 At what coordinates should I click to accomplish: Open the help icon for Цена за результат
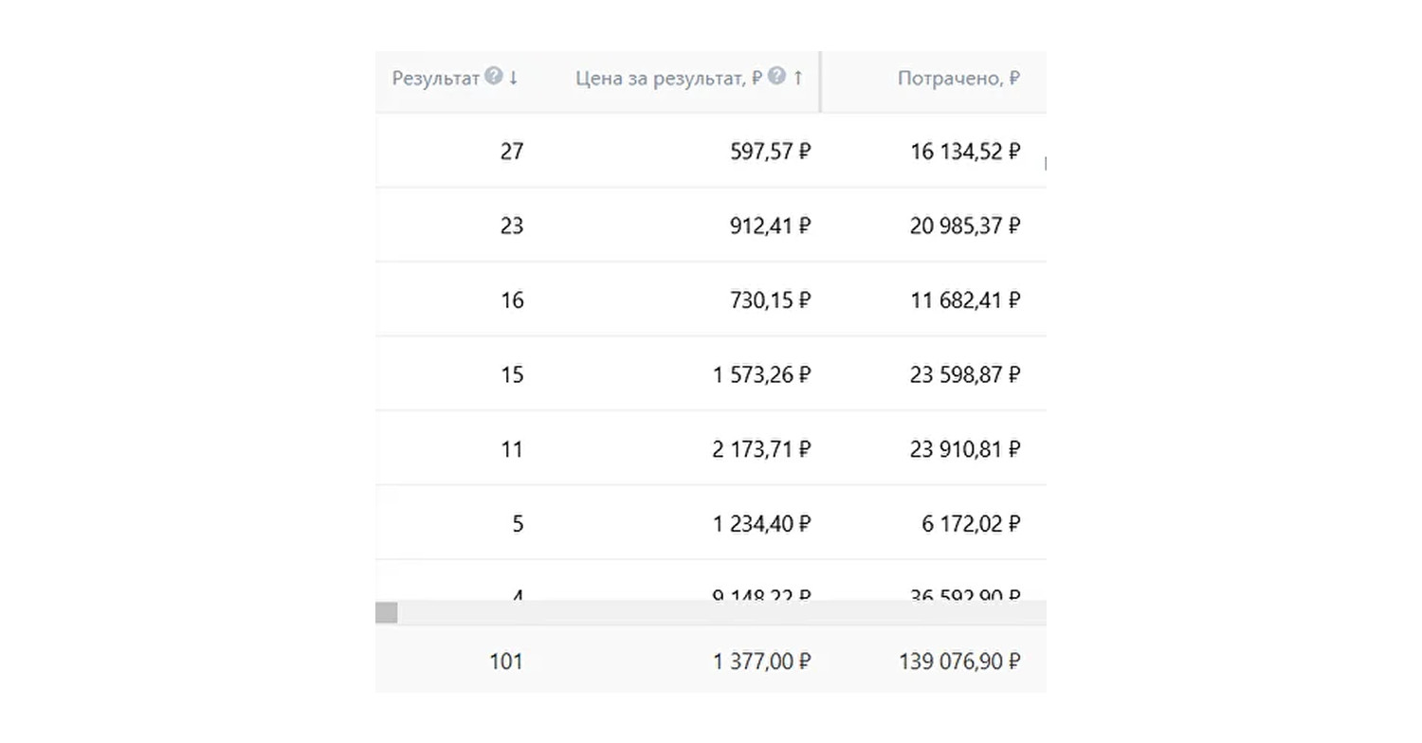click(x=776, y=77)
